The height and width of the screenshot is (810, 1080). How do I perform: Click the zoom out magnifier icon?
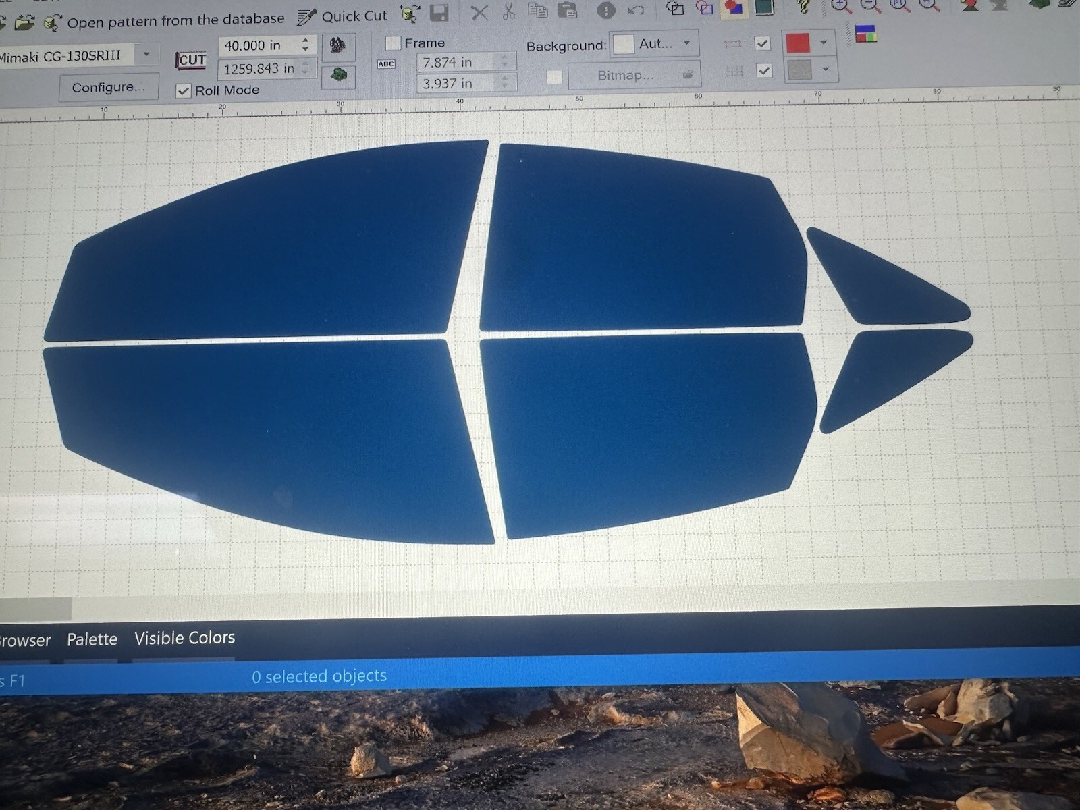871,6
